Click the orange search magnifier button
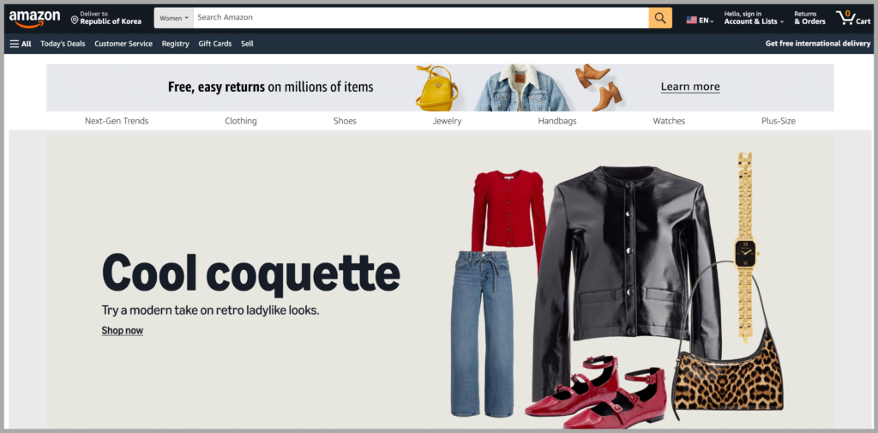Viewport: 878px width, 433px height. (660, 18)
